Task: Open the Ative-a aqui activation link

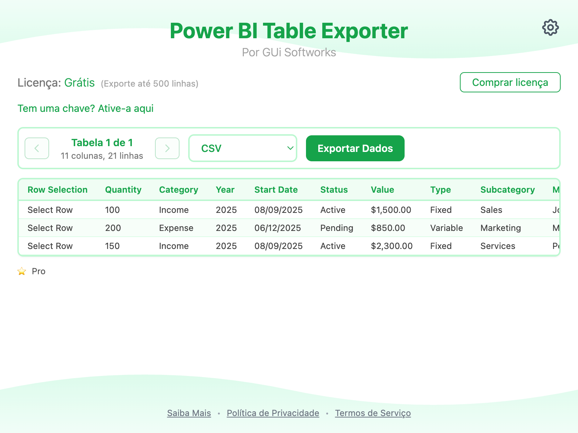Action: tap(125, 108)
